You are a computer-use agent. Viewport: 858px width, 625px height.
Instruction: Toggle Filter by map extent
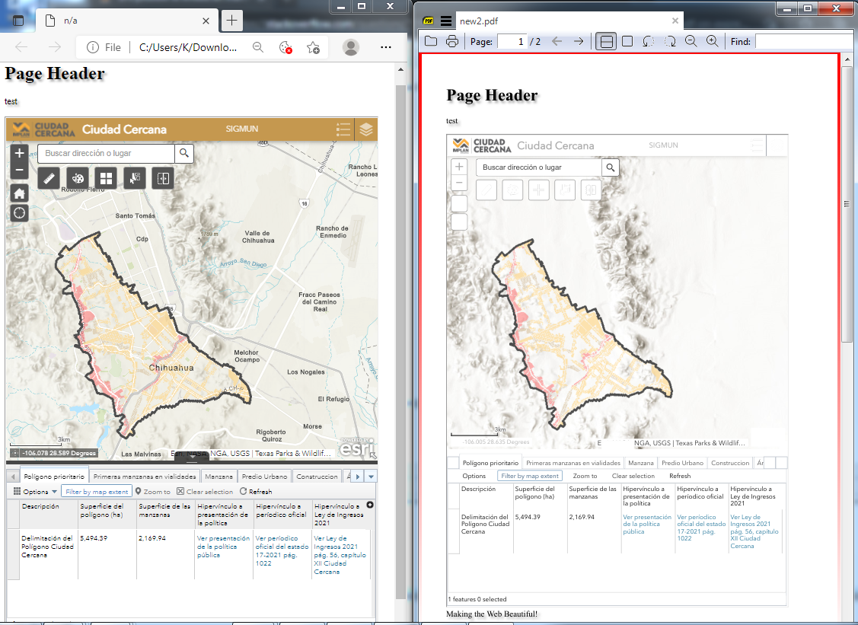pos(96,492)
